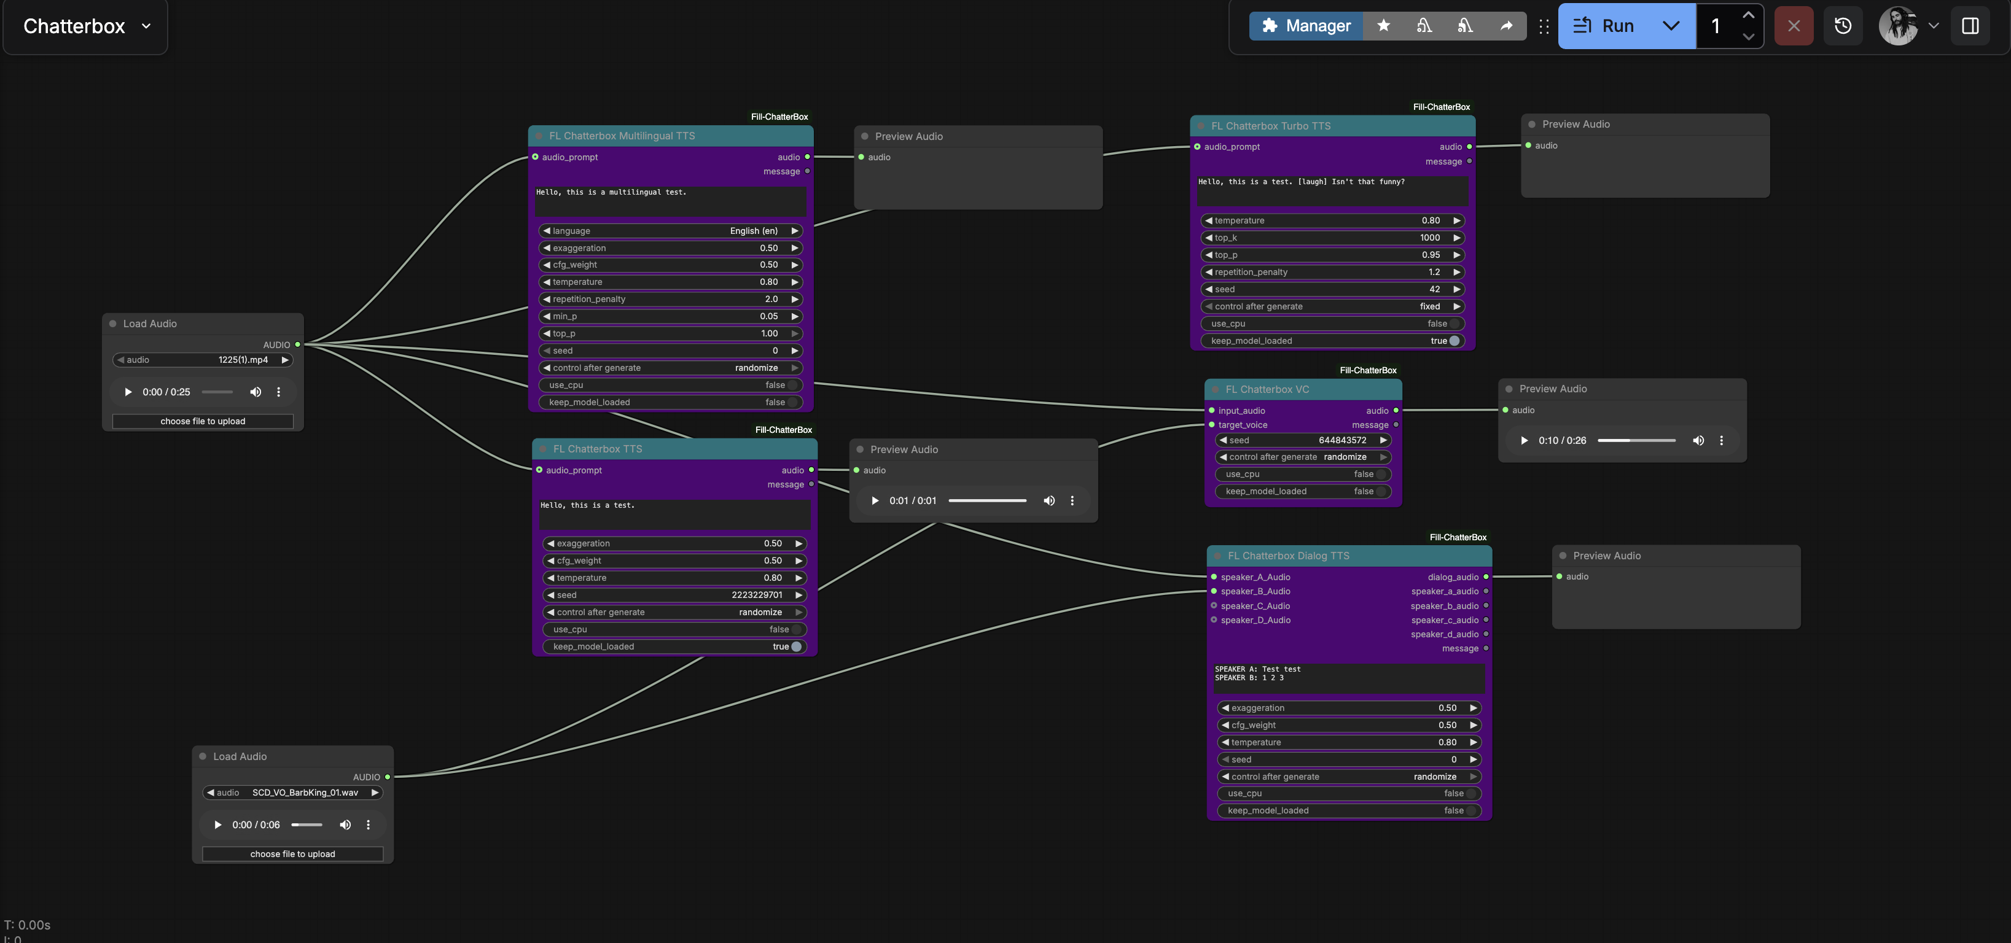Collapse the FL Chatterbox Dialog TTS node
Screen dimensions: 2011x943
tap(1217, 556)
